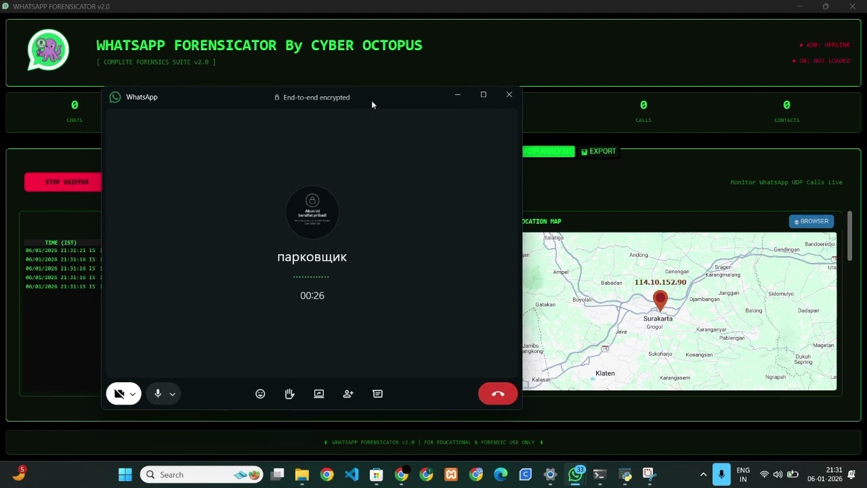Expand camera options chevron in call bar
The image size is (867, 488).
pos(133,394)
